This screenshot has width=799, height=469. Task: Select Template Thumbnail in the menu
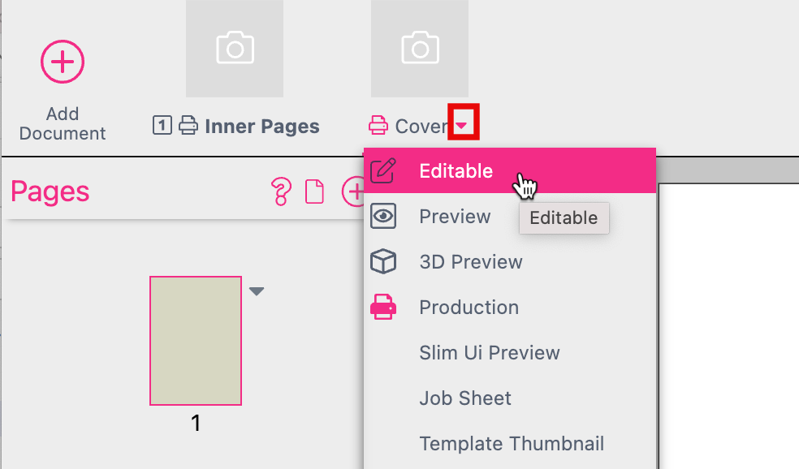(x=512, y=443)
